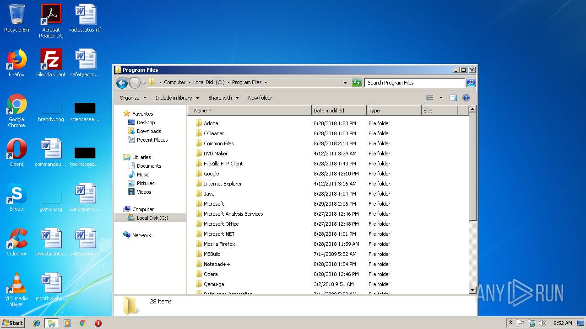Show hidden tray icons arrow

click(510, 323)
